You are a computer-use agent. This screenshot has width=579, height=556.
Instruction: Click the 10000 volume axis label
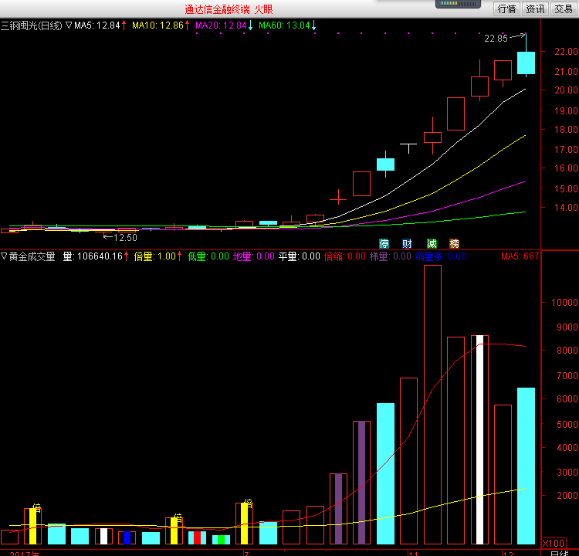[564, 302]
